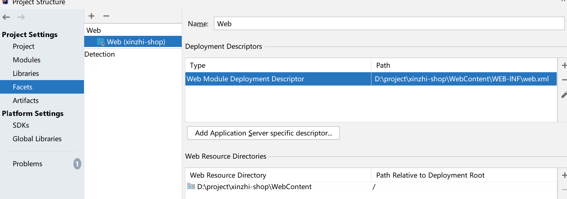Click into the Name input field
567x199 pixels.
pyautogui.click(x=389, y=23)
